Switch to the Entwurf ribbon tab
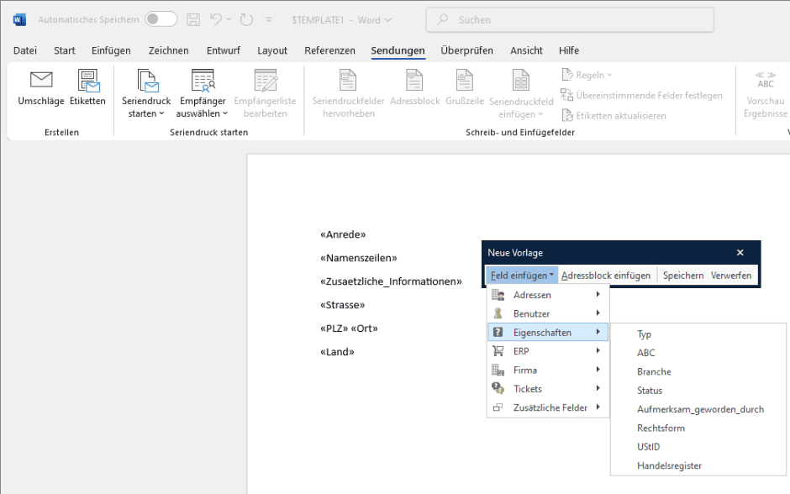Screen dimensions: 790x494 click(x=224, y=50)
